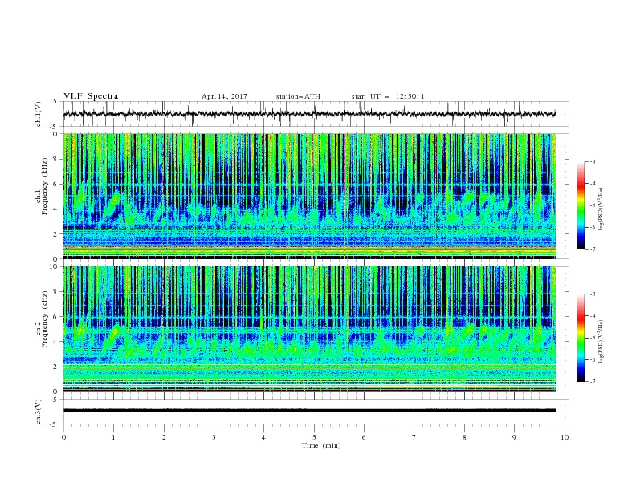The width and height of the screenshot is (636, 491).
Task: Click the ch.3 flat waveform trace
Action: click(309, 411)
